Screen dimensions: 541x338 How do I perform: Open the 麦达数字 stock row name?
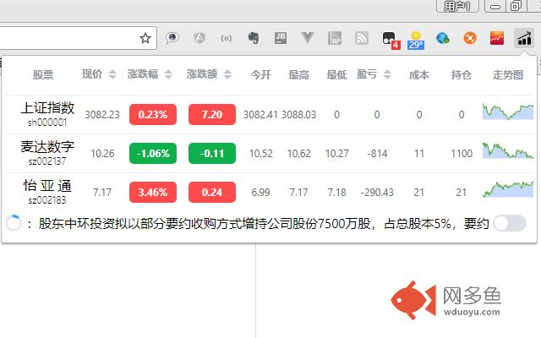click(47, 147)
